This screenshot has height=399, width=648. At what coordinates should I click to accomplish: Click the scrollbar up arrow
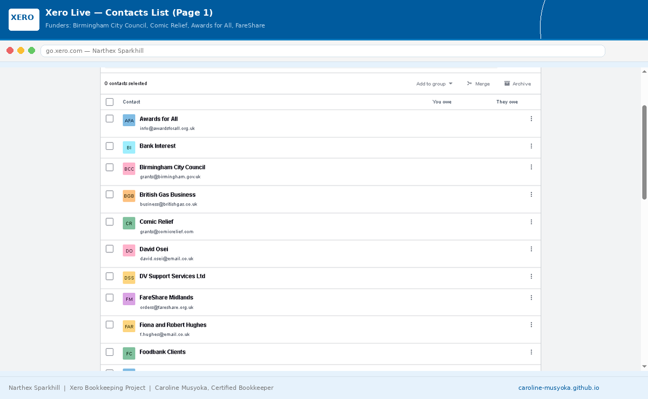tap(644, 71)
